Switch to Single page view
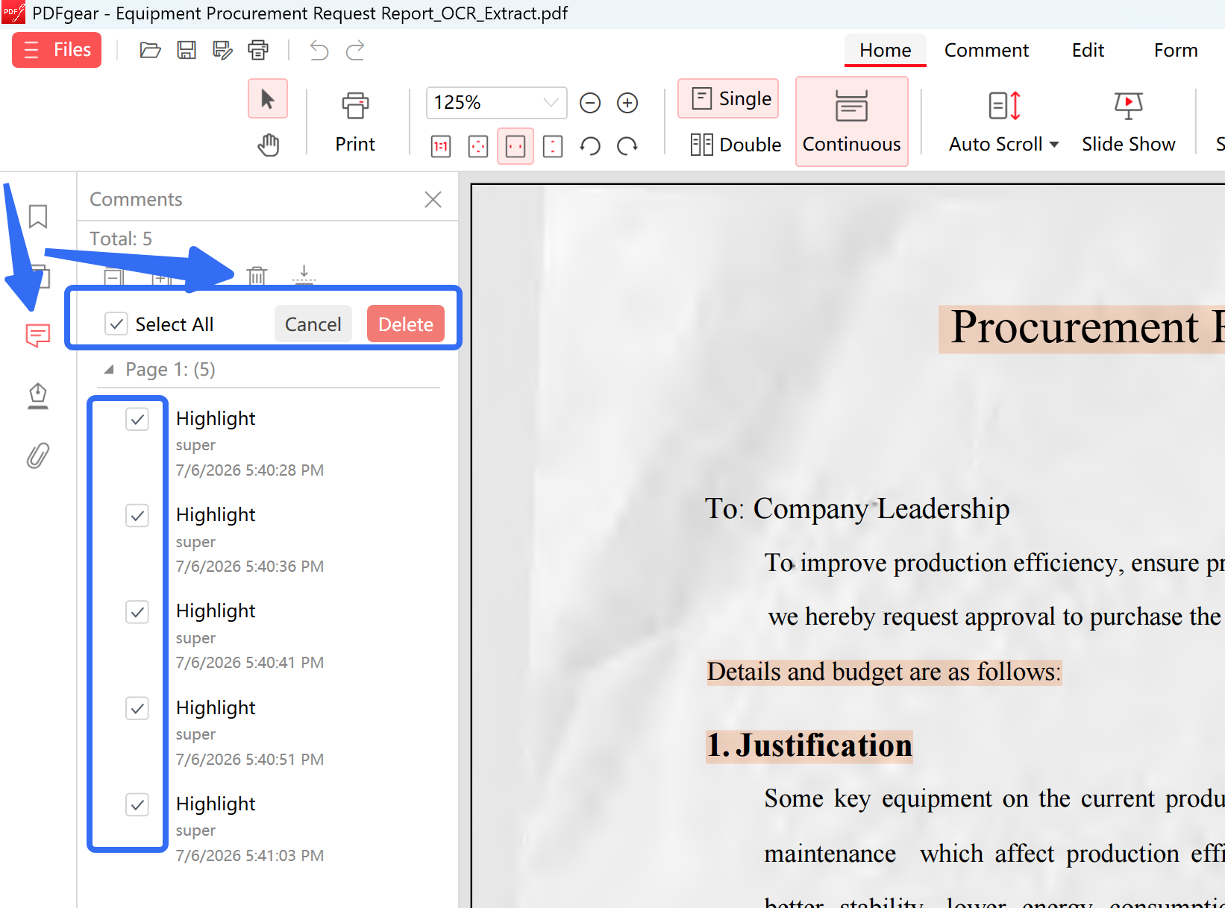This screenshot has height=908, width=1225. (x=728, y=98)
